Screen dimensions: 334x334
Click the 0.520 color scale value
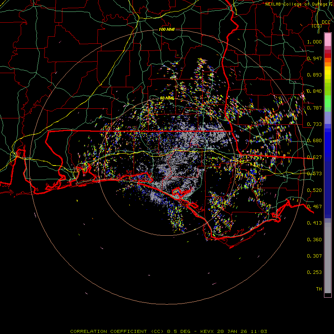coord(314,190)
